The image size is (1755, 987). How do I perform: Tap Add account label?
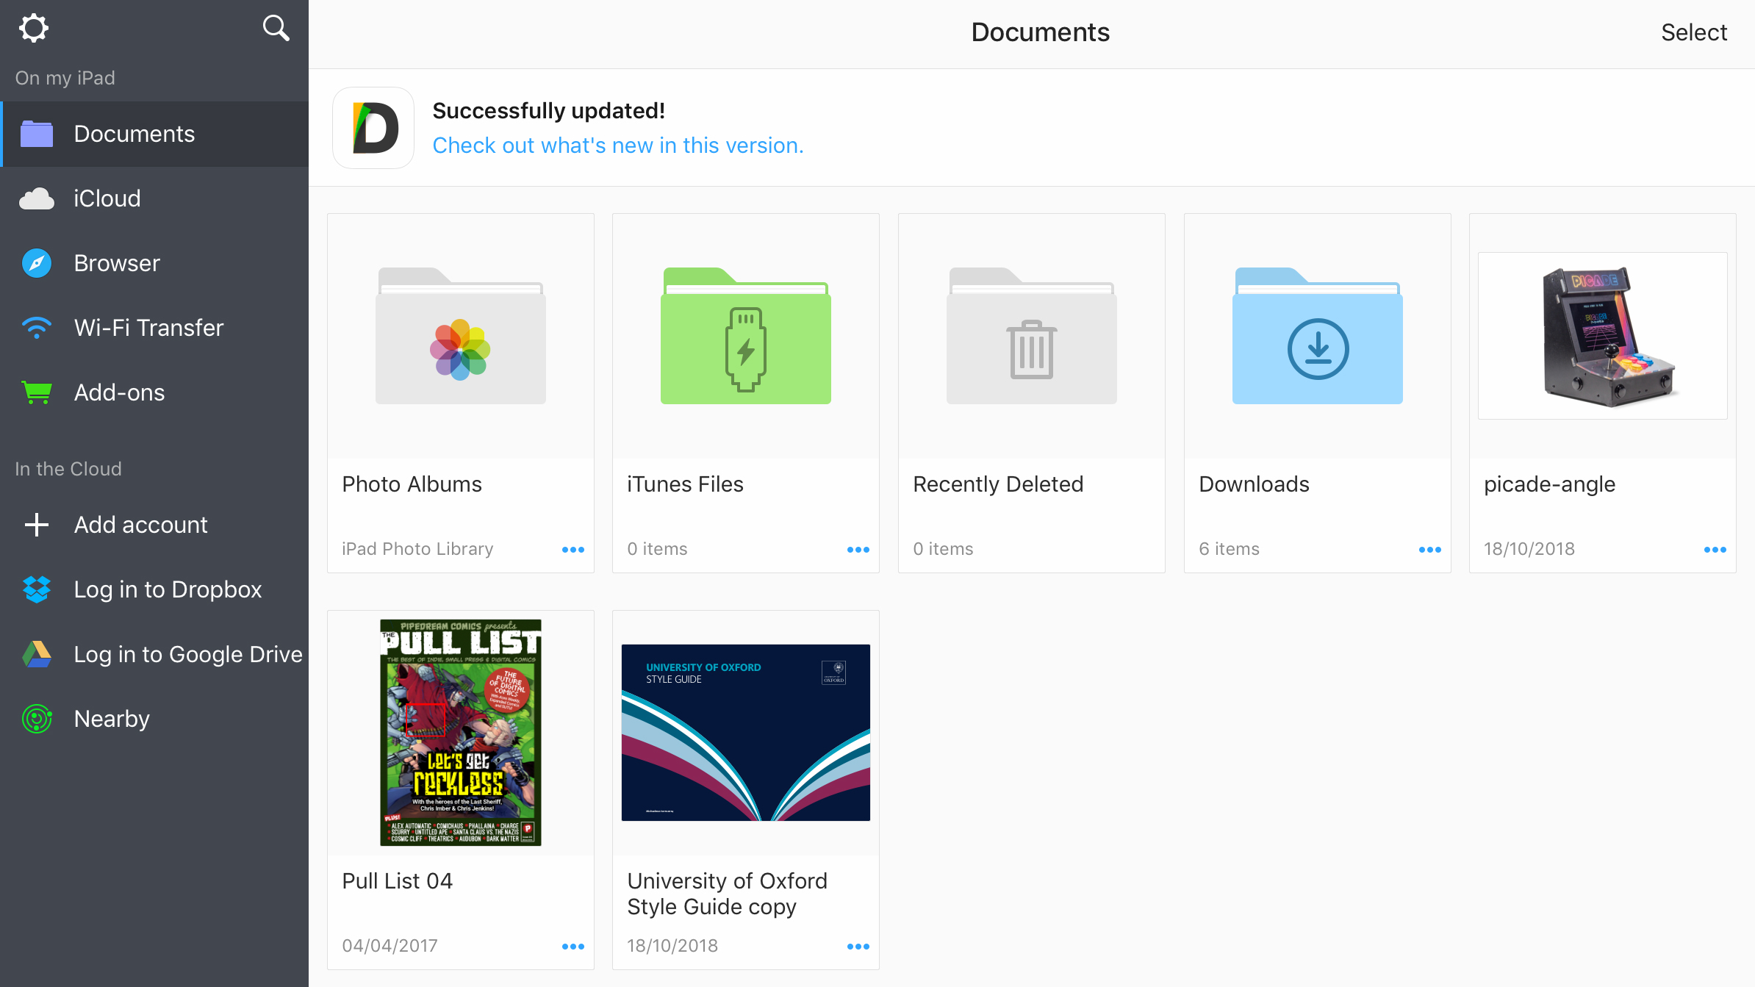pyautogui.click(x=141, y=525)
